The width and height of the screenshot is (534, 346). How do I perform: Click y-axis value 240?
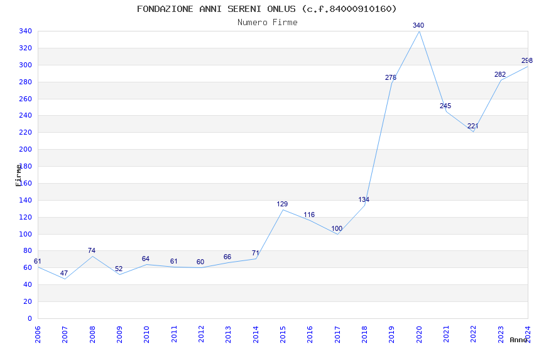(x=26, y=116)
